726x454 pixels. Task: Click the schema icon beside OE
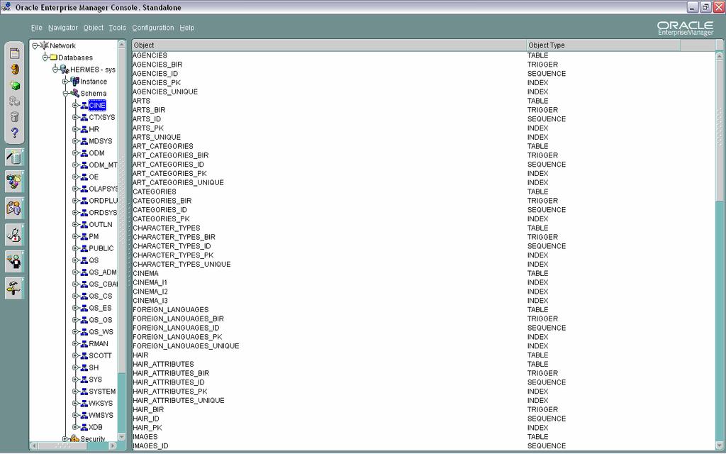pos(84,177)
